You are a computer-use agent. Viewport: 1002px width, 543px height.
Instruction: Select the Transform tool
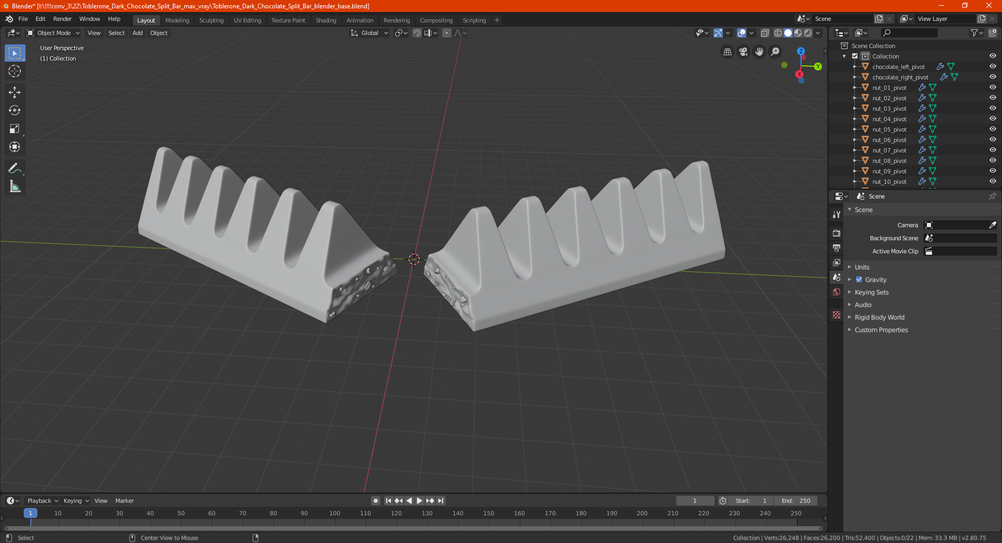click(15, 147)
